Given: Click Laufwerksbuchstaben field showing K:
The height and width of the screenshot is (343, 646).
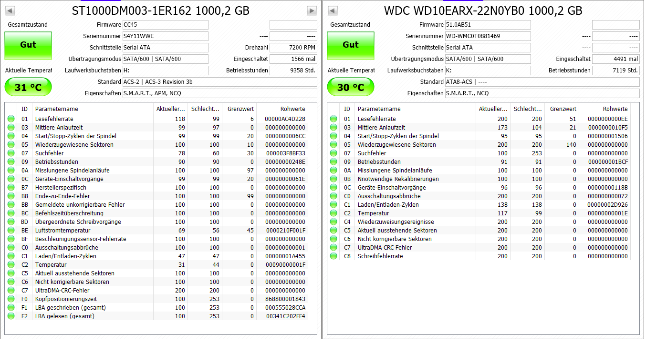Looking at the screenshot, I should pyautogui.click(x=488, y=71).
